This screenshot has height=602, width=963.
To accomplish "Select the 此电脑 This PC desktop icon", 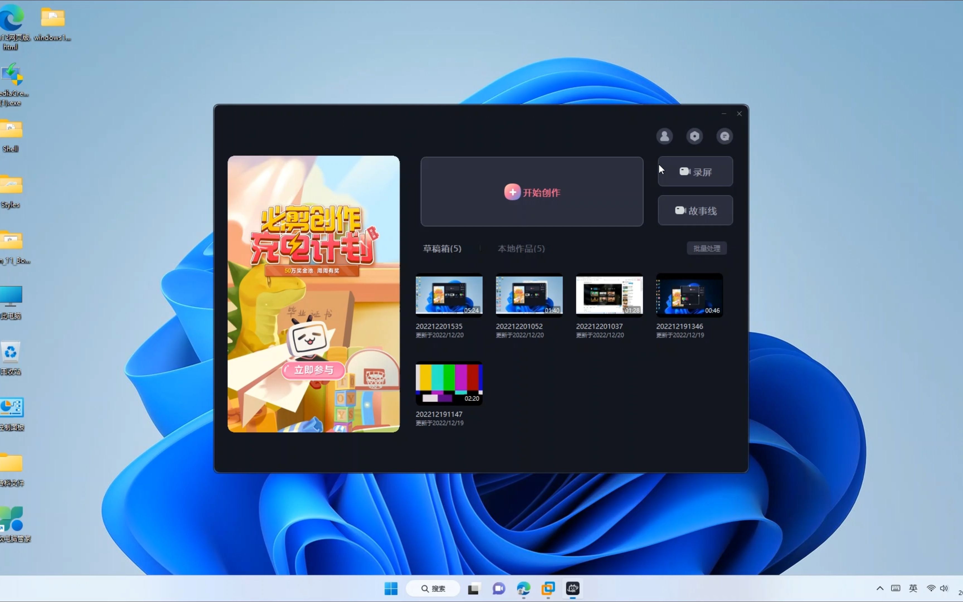I will [x=11, y=303].
